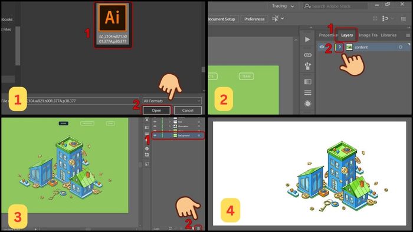This screenshot has width=413, height=232.
Task: Click the target circle of illustration layer
Action: coord(199,127)
